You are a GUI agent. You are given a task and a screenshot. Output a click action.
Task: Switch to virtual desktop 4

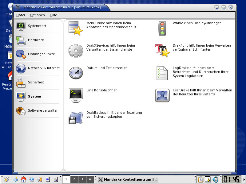pos(90,179)
